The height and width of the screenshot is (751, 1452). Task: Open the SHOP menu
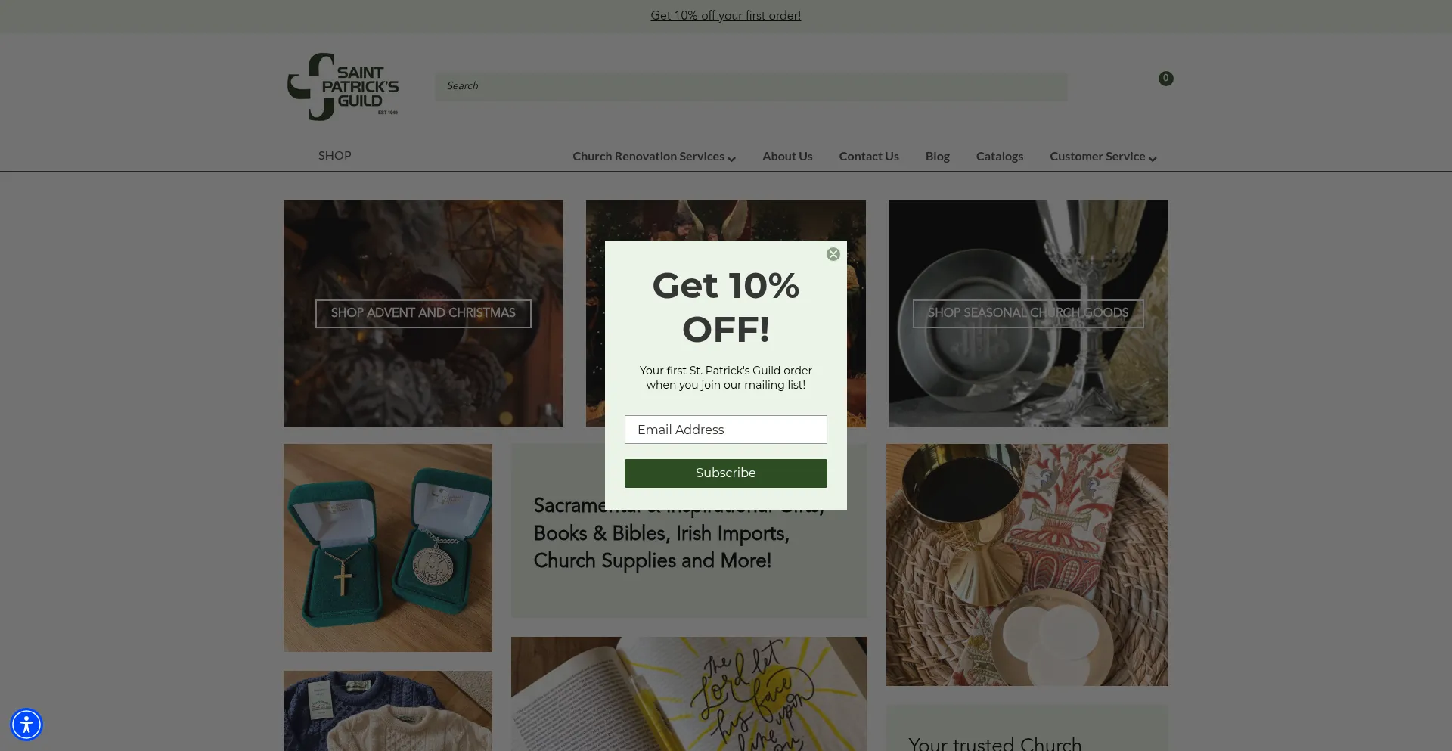point(334,156)
